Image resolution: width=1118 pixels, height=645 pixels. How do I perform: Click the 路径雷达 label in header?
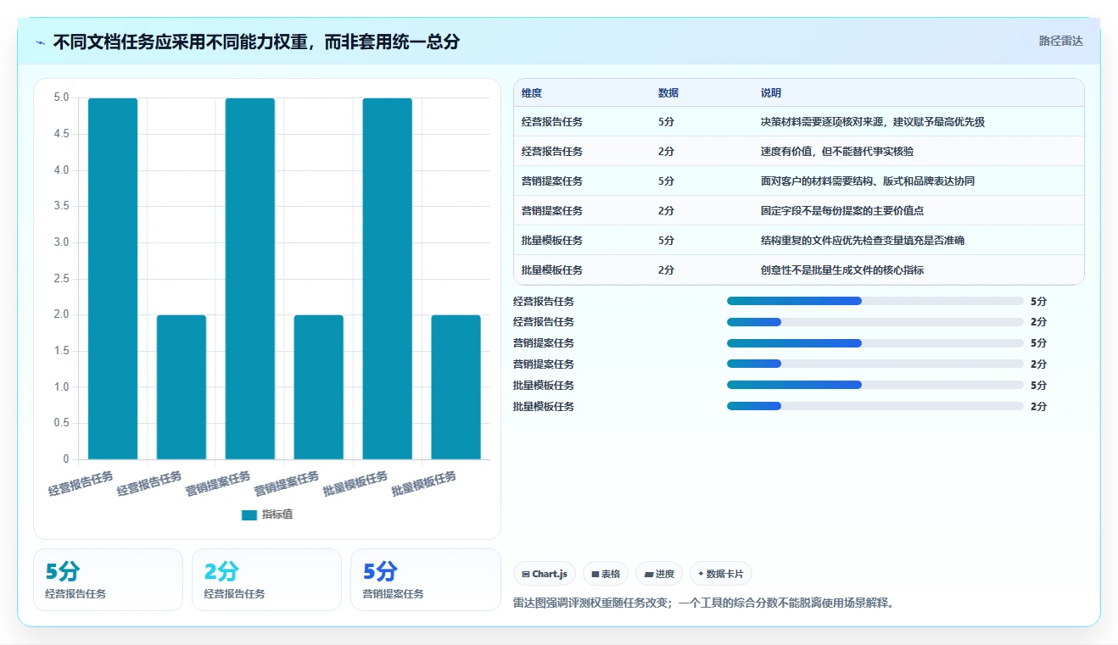pos(1061,41)
